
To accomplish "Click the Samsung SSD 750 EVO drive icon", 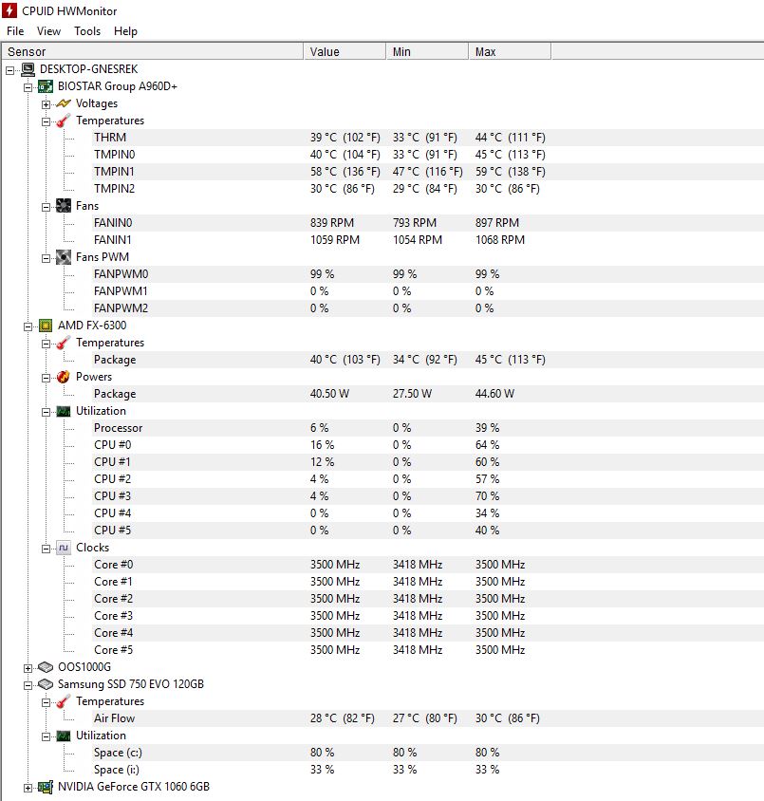I will point(46,684).
